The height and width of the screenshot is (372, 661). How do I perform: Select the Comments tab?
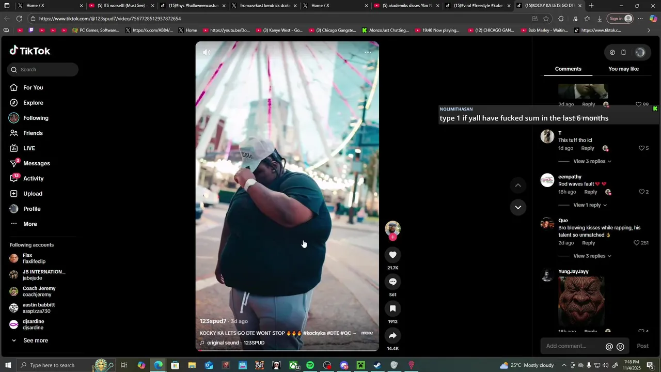click(x=568, y=69)
